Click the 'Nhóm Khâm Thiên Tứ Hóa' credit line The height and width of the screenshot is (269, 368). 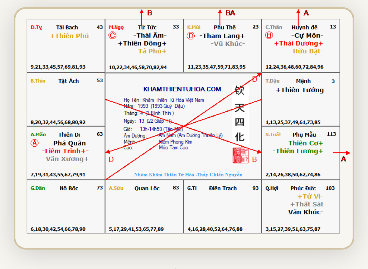pyautogui.click(x=188, y=175)
